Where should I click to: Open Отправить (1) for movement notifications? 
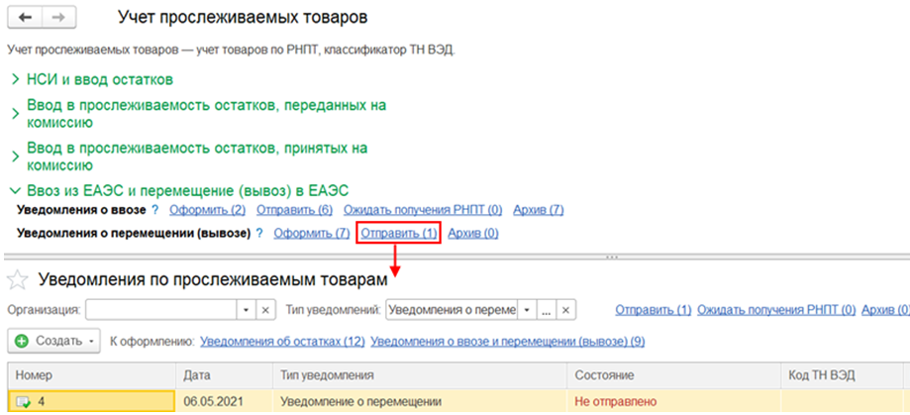click(399, 234)
